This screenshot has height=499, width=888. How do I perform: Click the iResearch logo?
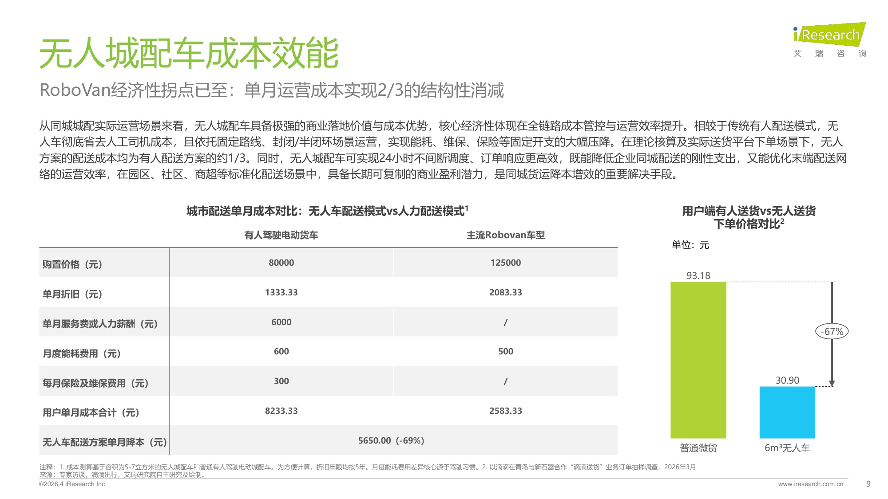829,34
